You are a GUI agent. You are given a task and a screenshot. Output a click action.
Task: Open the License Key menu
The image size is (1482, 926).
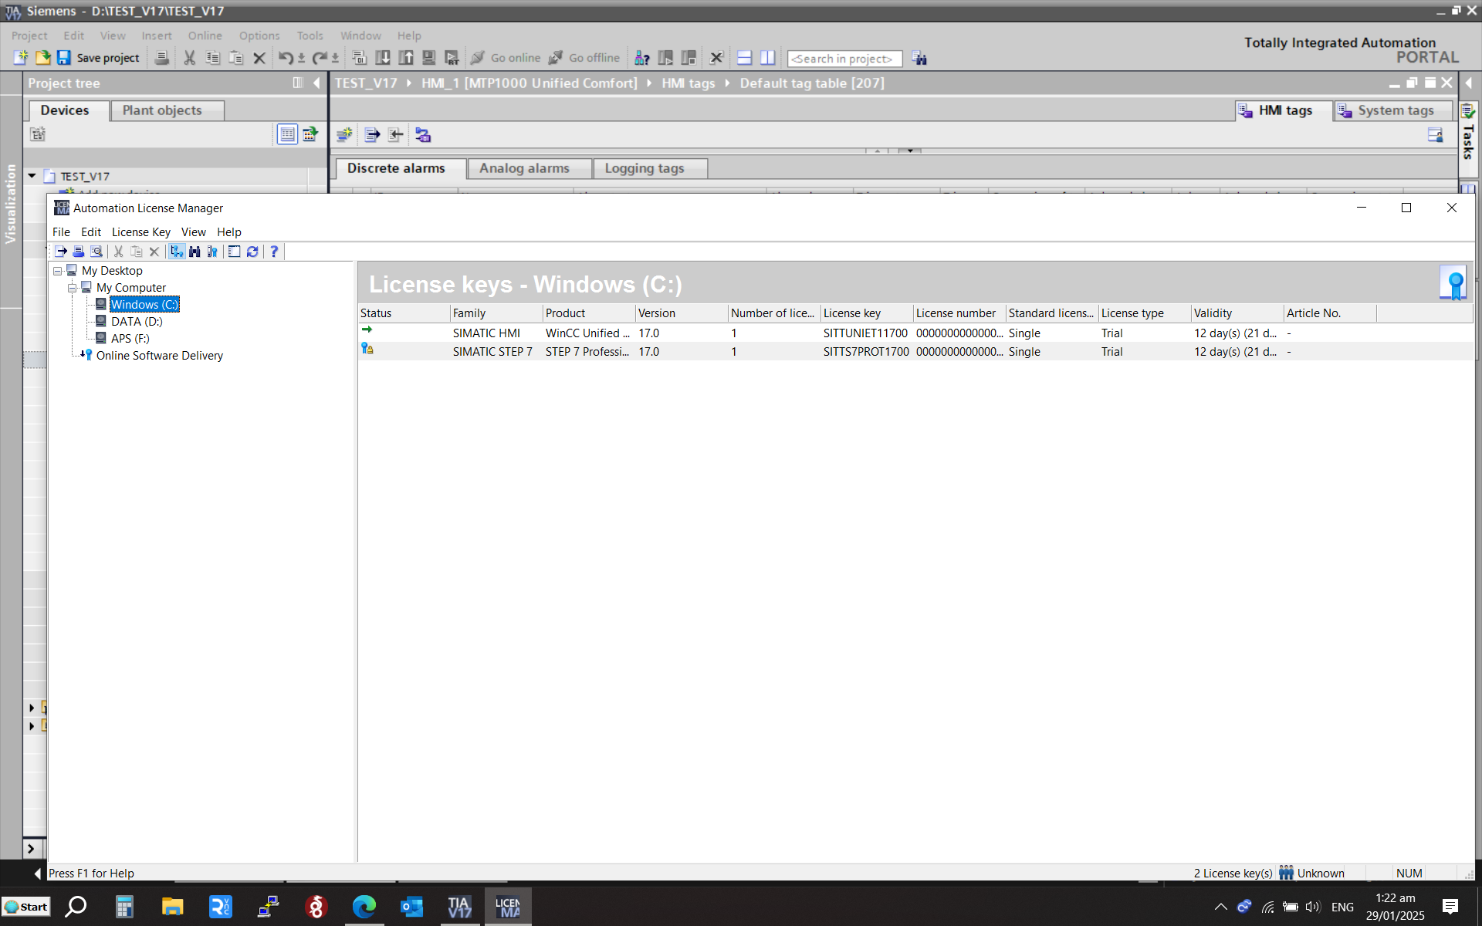(140, 232)
